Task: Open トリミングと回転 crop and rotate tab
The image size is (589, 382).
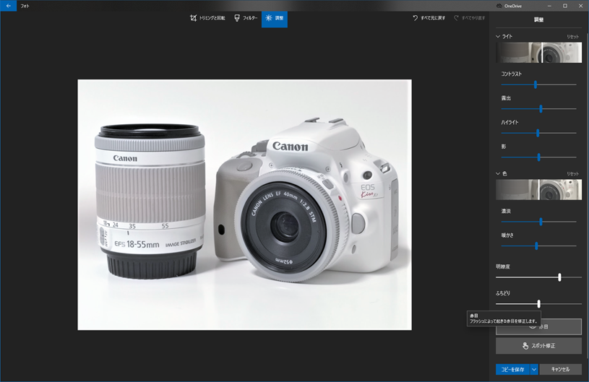Action: coord(207,18)
